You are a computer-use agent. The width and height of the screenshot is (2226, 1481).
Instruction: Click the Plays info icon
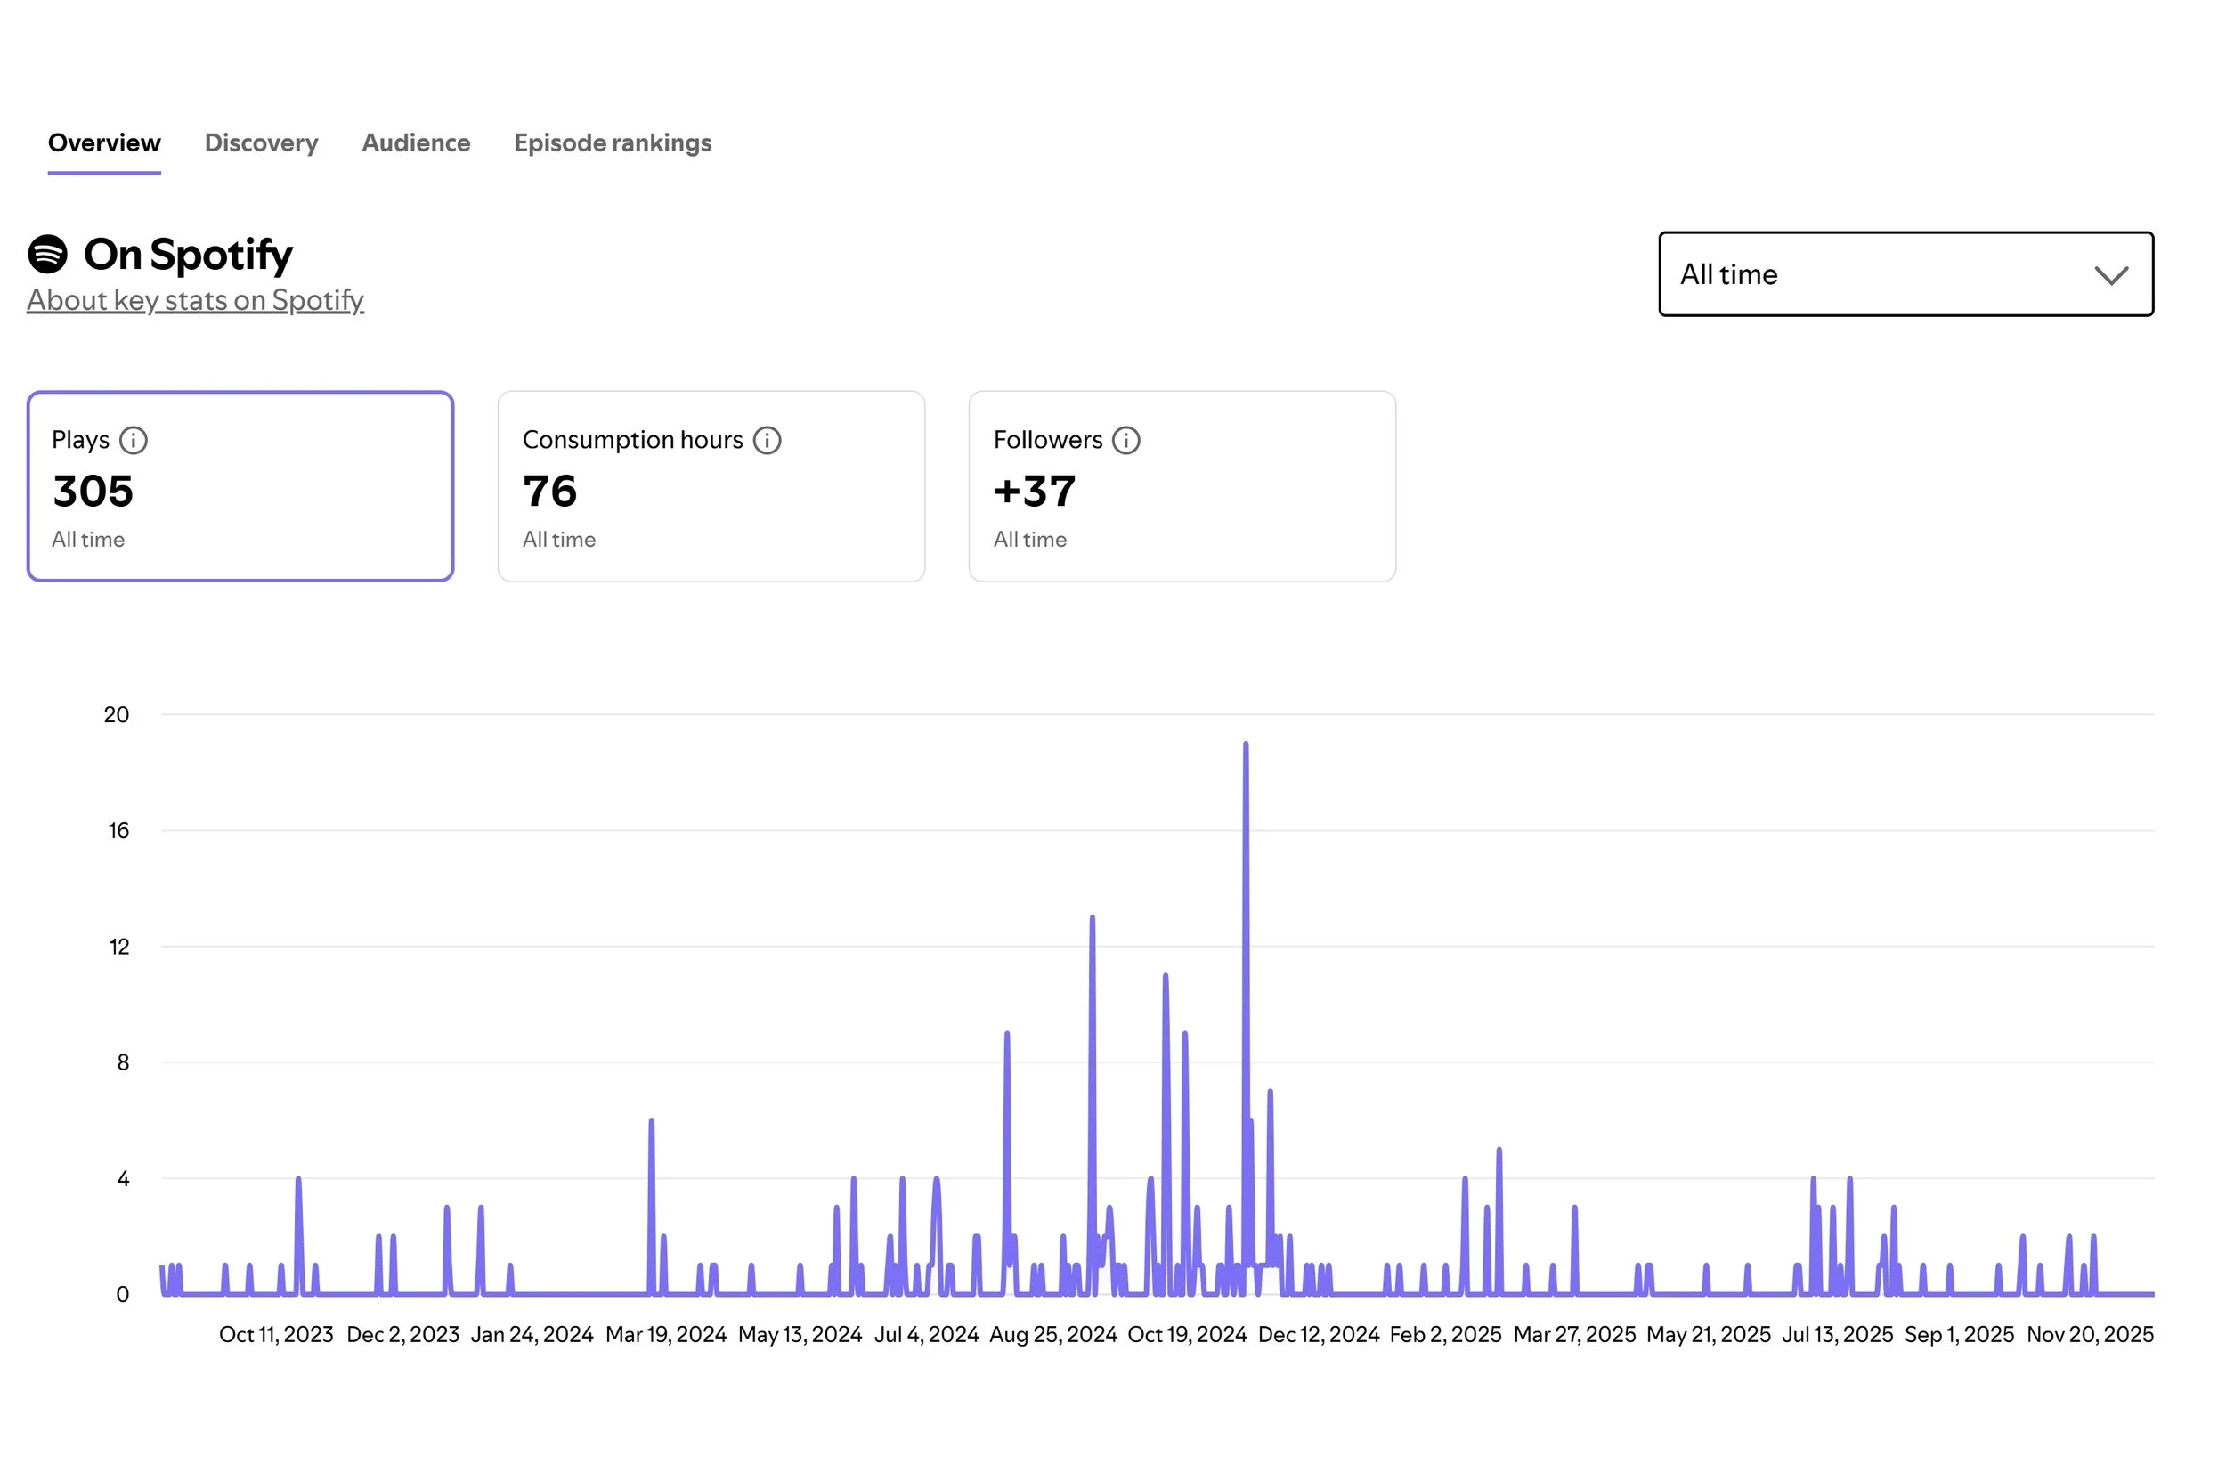pyautogui.click(x=134, y=440)
